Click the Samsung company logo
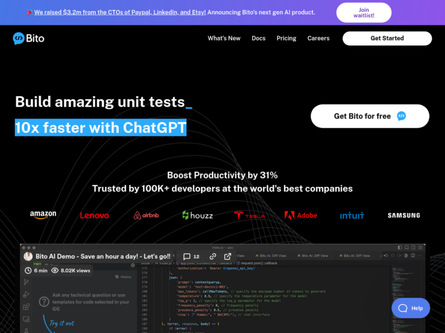 [x=404, y=215]
